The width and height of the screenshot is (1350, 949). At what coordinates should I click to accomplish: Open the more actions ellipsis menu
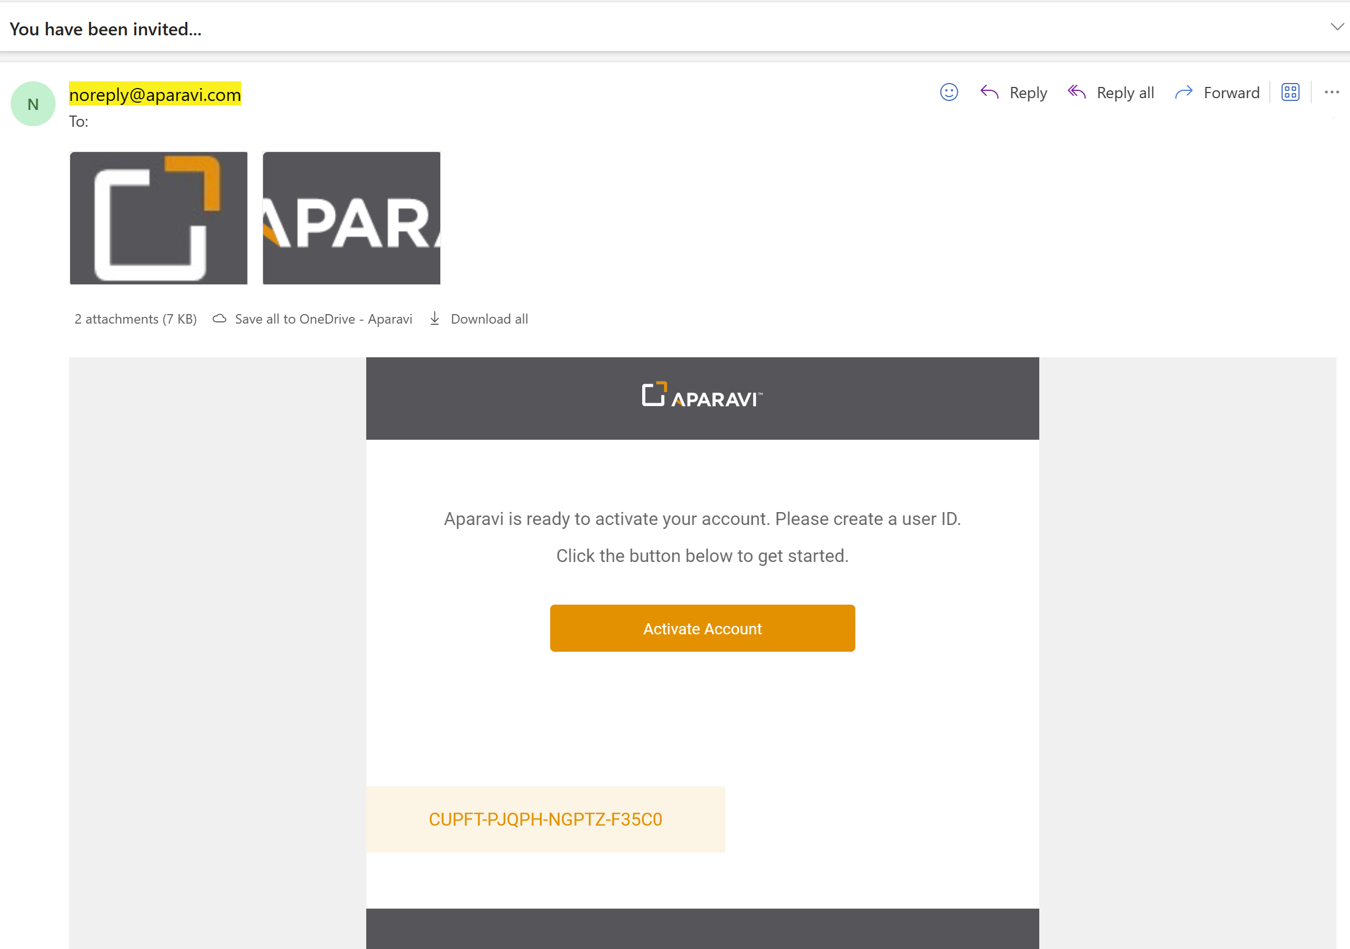[1331, 93]
